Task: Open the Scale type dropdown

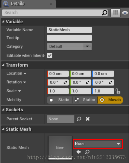Action: coord(19,91)
